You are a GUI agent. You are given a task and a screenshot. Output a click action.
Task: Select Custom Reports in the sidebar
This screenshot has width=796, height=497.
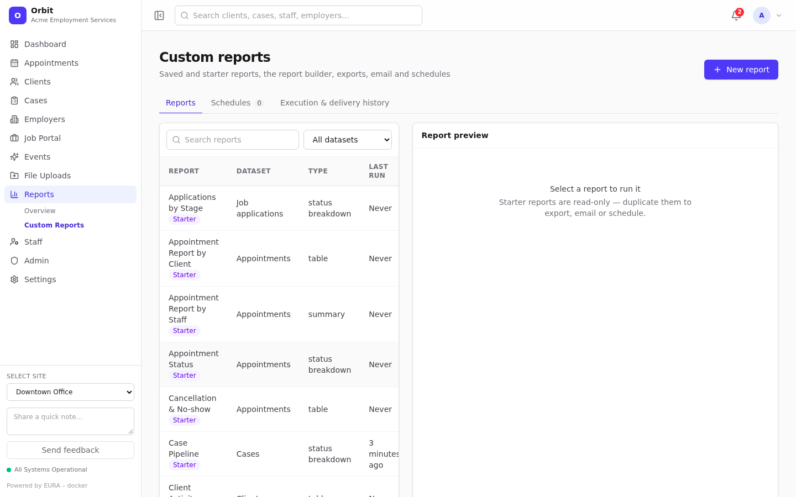pyautogui.click(x=54, y=225)
